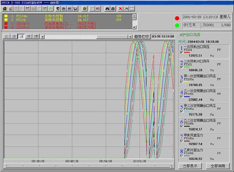Toggle curve 7 PT108a visibility checkbox
234x172 pixels.
[x=182, y=141]
